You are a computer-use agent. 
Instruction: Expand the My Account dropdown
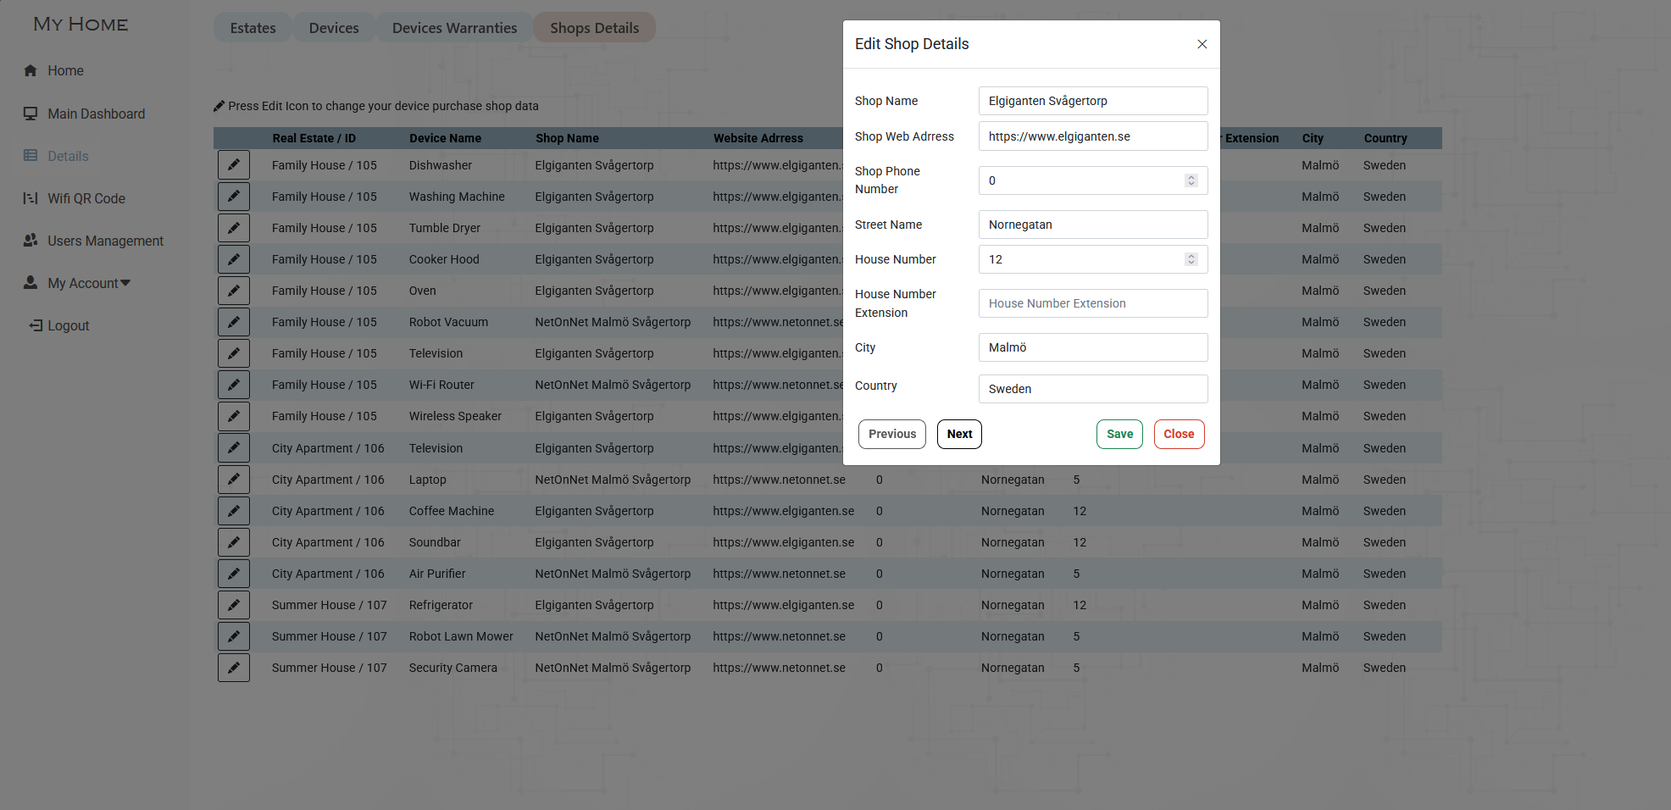[x=89, y=283]
